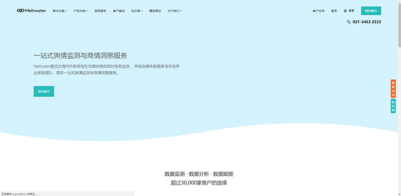This screenshot has height=196, width=401.
Task: Click the globe language icon
Action: 345,11
